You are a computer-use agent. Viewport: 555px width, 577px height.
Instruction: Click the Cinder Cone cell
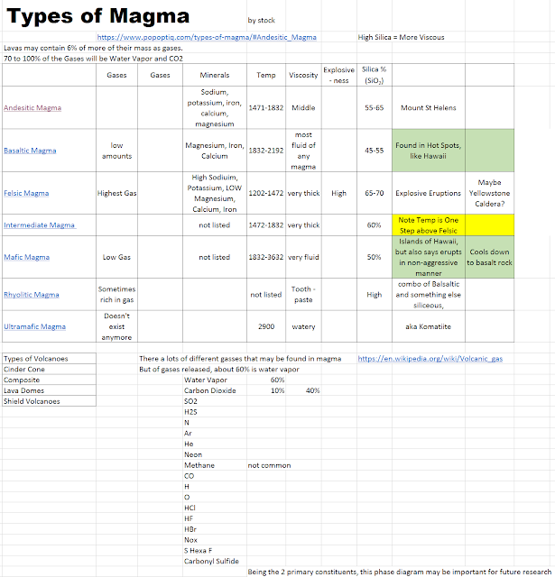pos(49,370)
